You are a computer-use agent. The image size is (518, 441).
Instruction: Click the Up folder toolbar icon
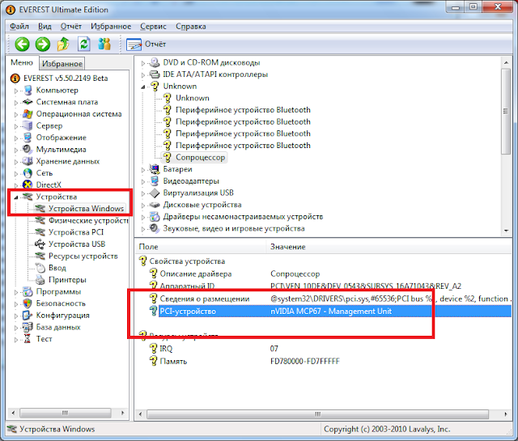coord(63,44)
